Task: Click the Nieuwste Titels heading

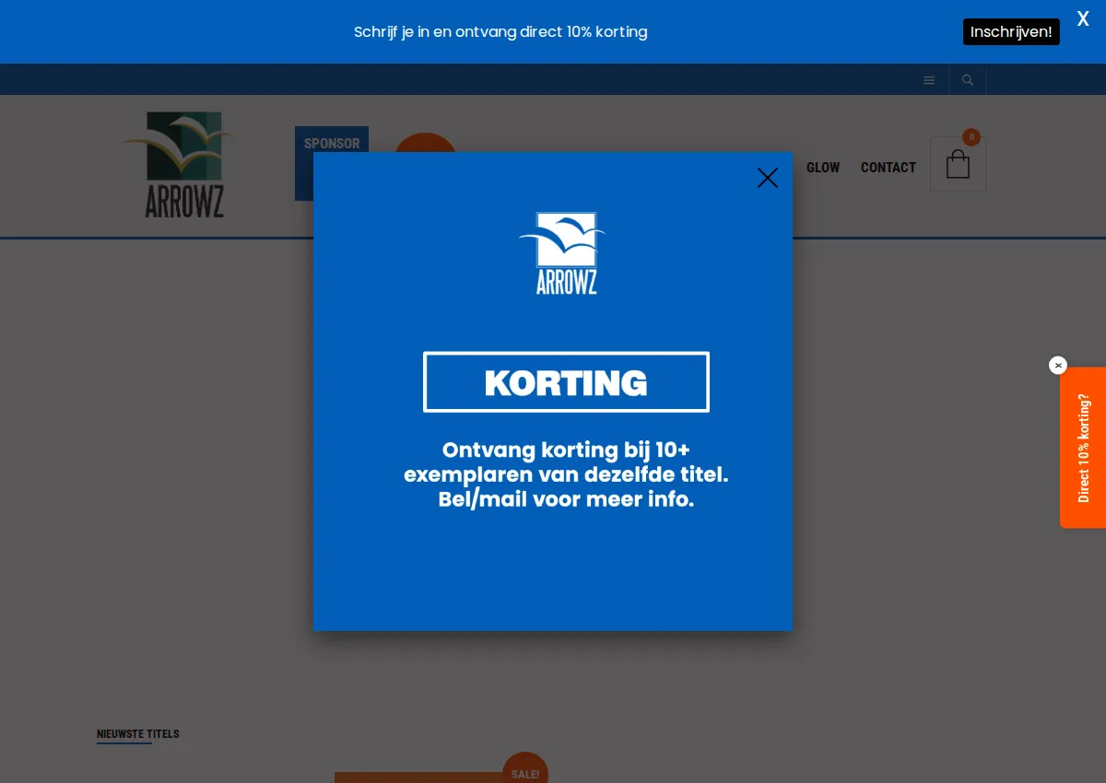Action: pyautogui.click(x=138, y=734)
